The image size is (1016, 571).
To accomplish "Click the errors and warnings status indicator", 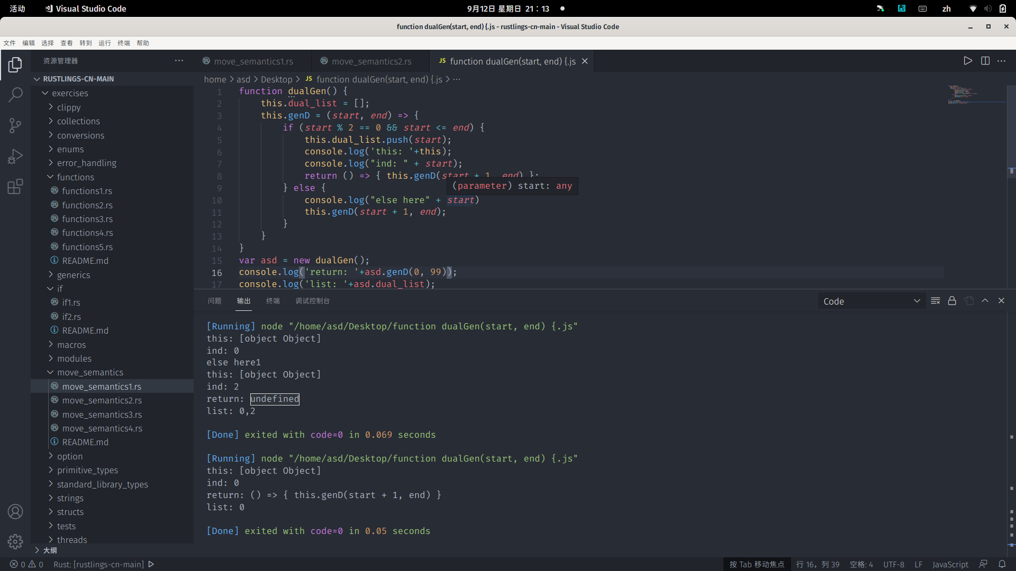I will (x=26, y=564).
